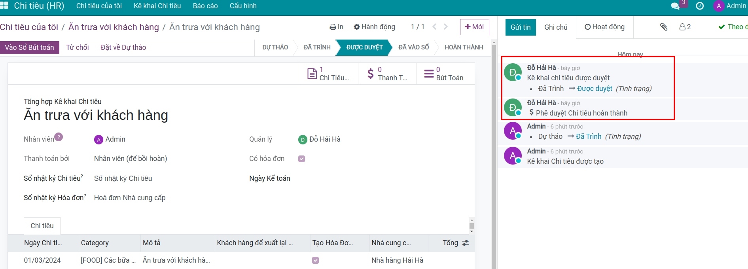
Task: Open the Admin user avatar menu
Action: point(730,6)
